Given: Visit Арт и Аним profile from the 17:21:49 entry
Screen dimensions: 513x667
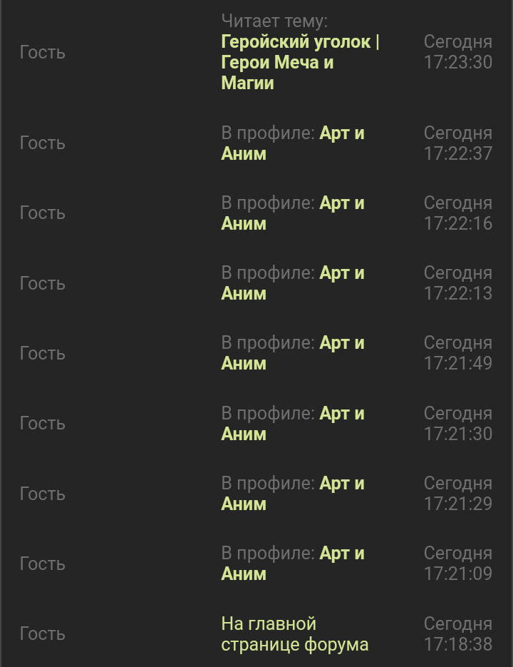Looking at the screenshot, I should pyautogui.click(x=342, y=343).
